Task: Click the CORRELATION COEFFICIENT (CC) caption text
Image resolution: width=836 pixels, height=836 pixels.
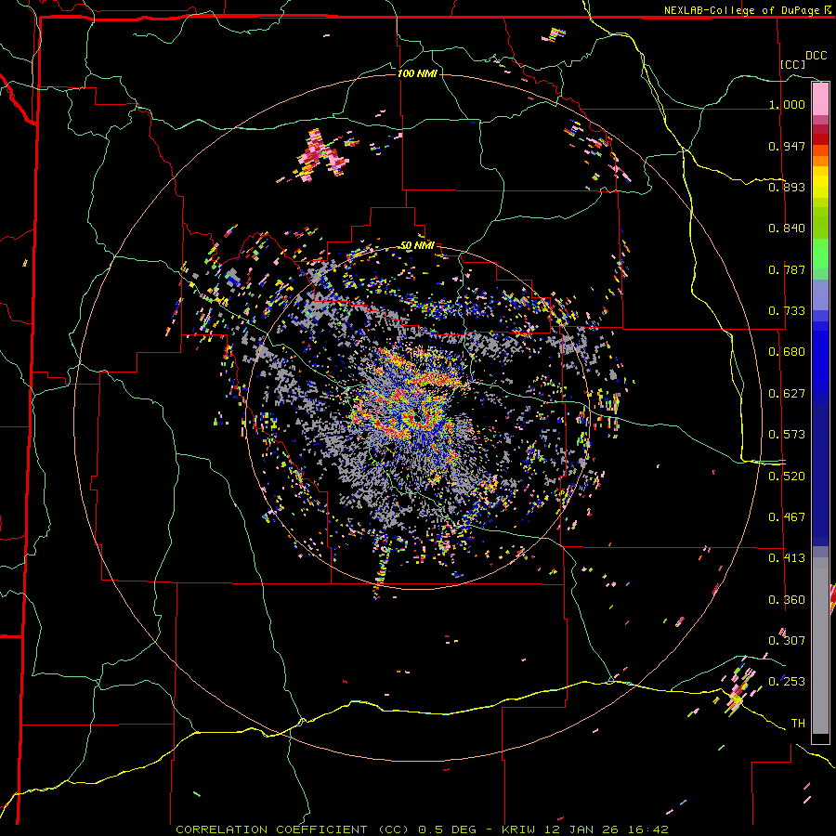Action: pos(293,829)
